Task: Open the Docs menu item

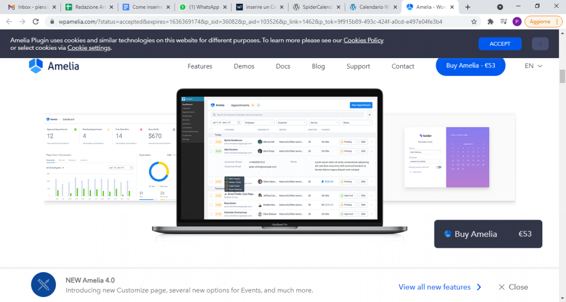Action: [283, 66]
